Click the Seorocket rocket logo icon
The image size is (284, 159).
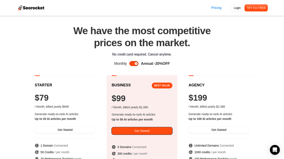pyautogui.click(x=20, y=8)
